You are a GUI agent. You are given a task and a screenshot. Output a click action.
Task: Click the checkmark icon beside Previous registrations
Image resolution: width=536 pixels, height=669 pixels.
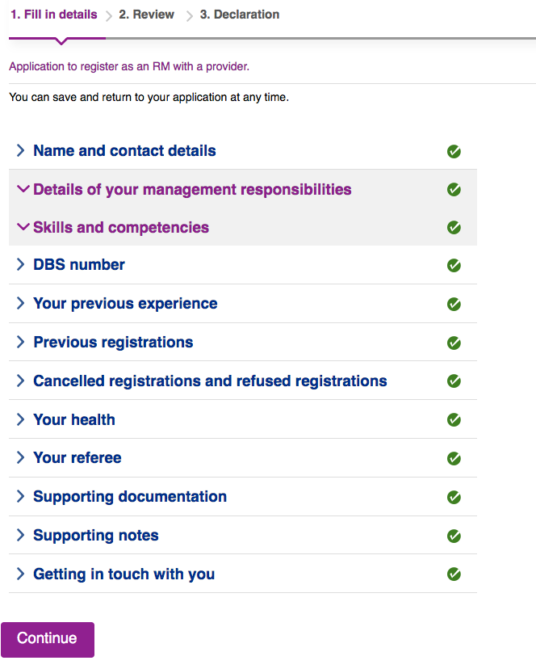[x=454, y=342]
